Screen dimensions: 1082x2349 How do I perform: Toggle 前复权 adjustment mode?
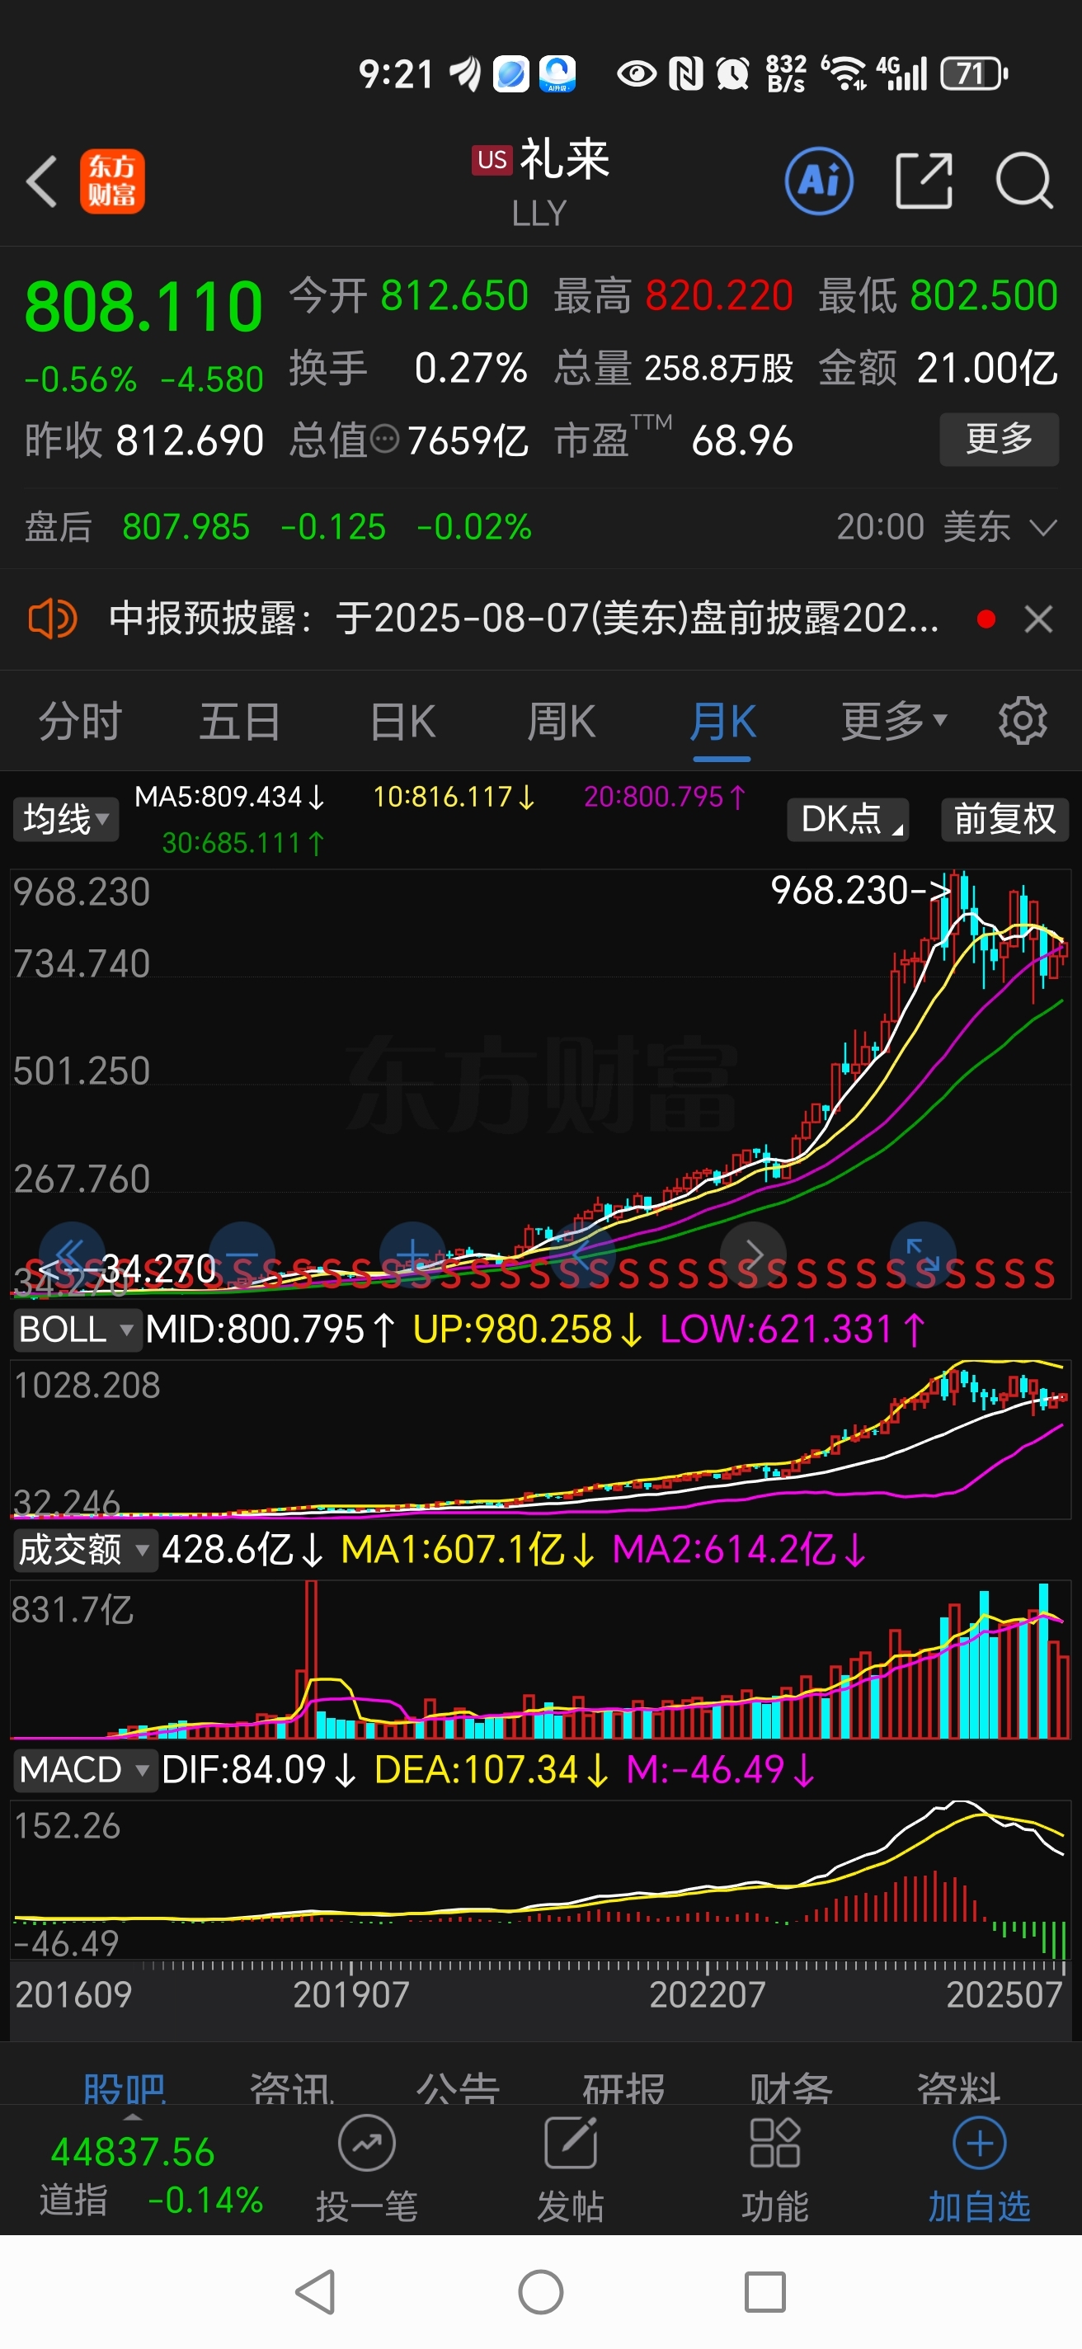(1004, 819)
